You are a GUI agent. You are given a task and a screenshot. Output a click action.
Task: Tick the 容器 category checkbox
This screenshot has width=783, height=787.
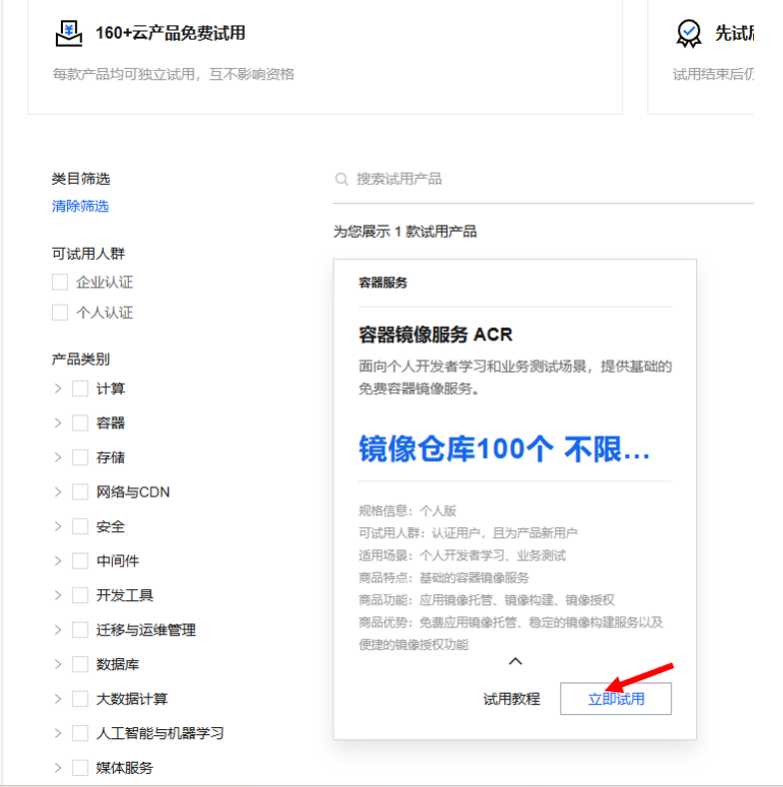click(x=80, y=422)
